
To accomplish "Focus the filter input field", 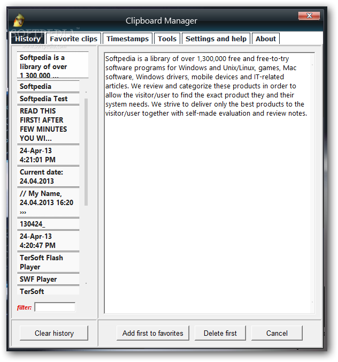I will click(x=55, y=307).
